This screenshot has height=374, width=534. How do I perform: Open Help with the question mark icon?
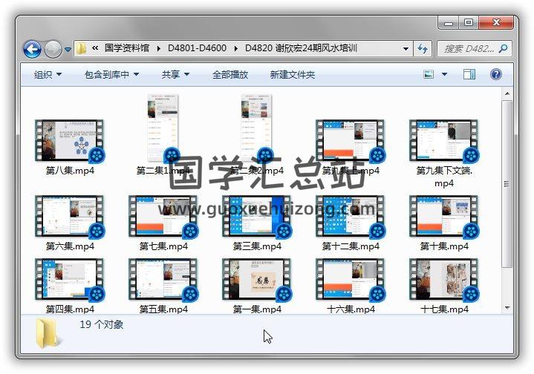496,74
